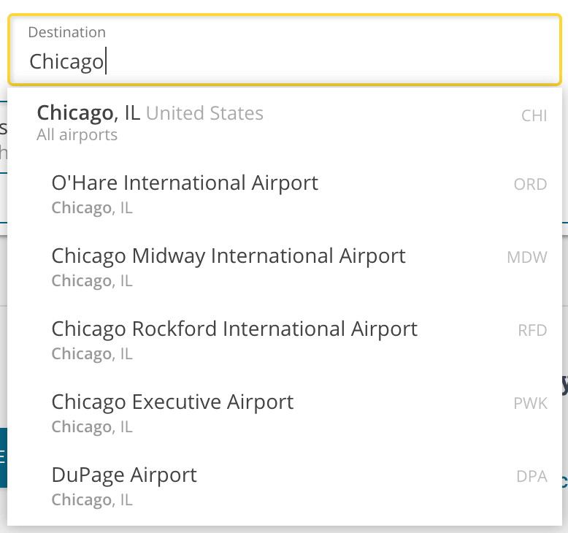The image size is (568, 533).
Task: Click 'Chicago, IL' subtitle under O'Hare
Action: [92, 208]
